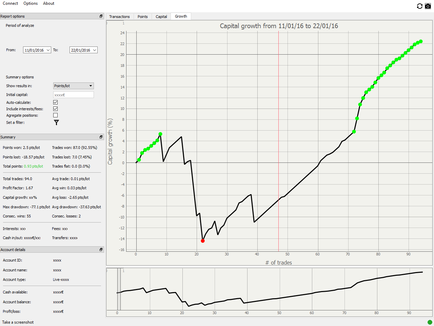Click the Account ID label

click(x=12, y=260)
